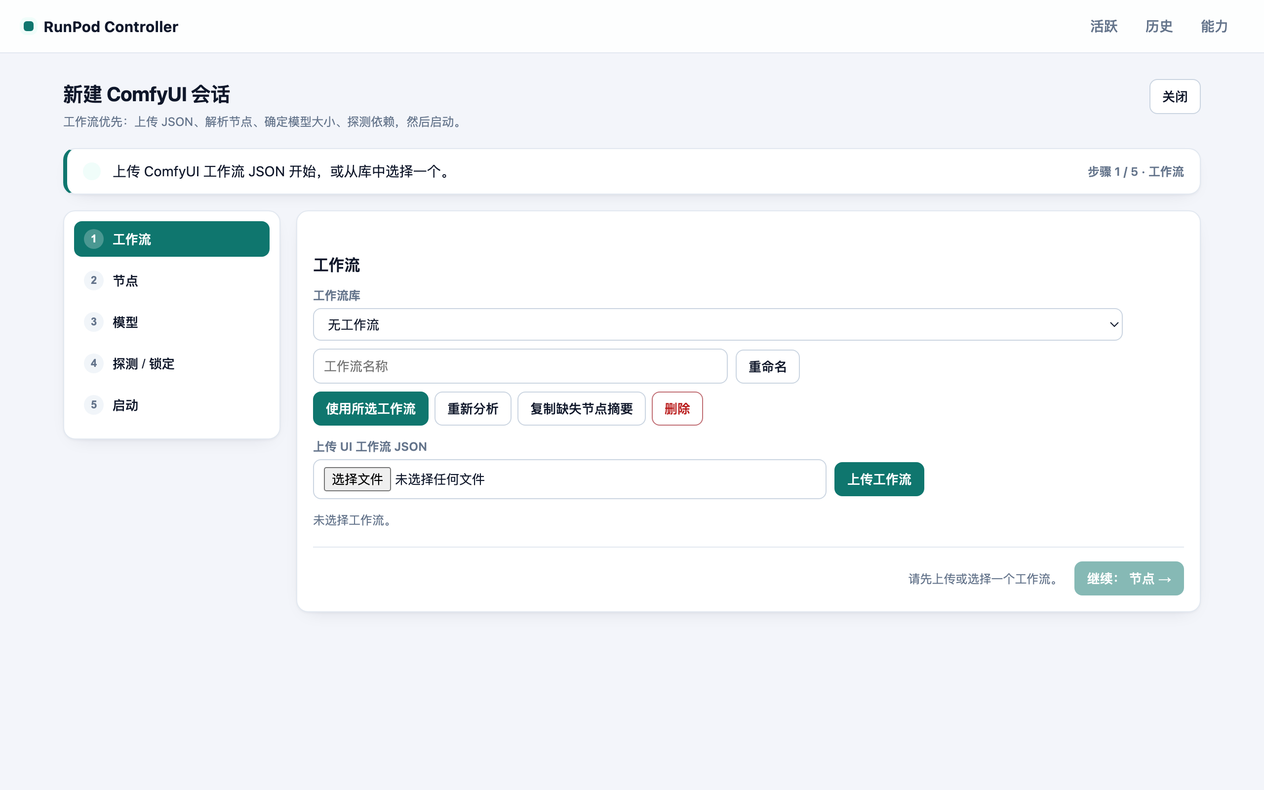The image size is (1264, 790).
Task: Click the 工作流名称 input field
Action: (x=520, y=366)
